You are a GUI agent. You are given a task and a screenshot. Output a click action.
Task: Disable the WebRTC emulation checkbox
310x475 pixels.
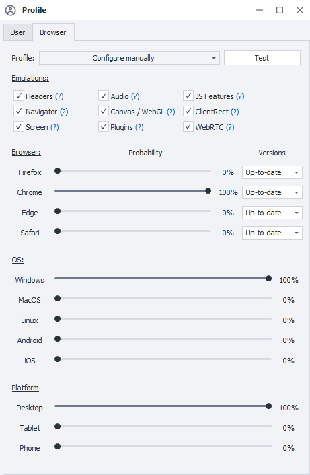click(x=188, y=127)
